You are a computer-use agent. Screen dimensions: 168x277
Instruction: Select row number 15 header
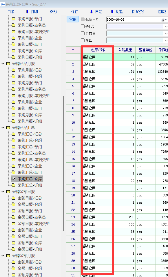(73, 159)
